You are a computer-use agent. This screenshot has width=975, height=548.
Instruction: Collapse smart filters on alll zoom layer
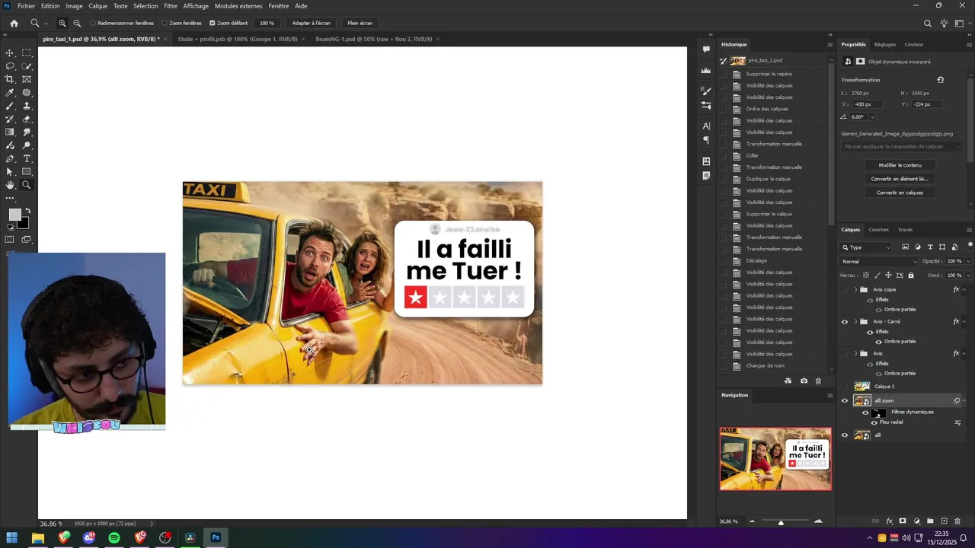[x=964, y=401]
